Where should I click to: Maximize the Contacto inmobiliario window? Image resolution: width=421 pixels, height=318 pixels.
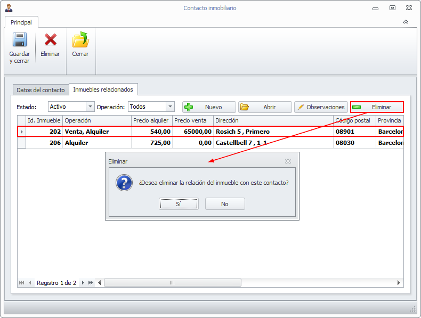392,8
